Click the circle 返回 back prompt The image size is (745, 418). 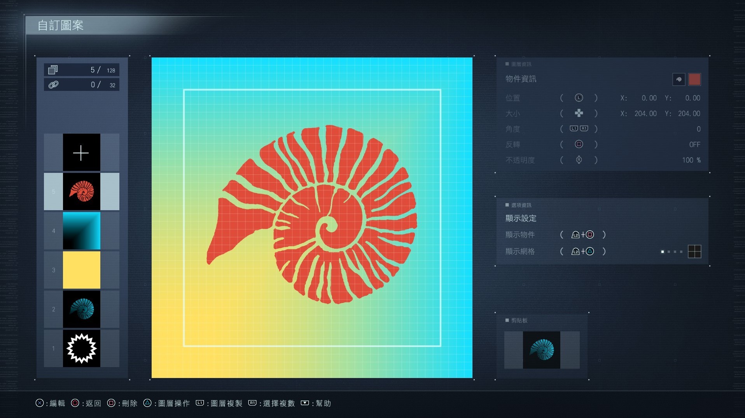[86, 403]
